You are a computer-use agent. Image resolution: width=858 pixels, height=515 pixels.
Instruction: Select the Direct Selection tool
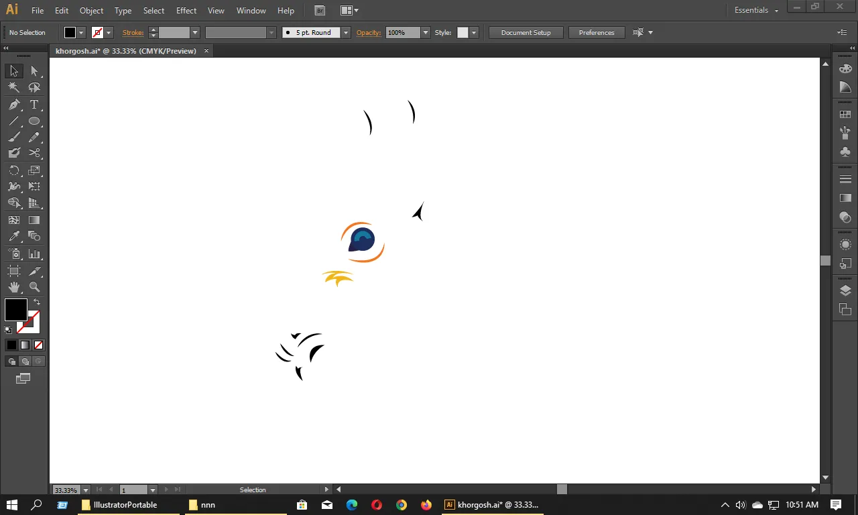tap(34, 71)
